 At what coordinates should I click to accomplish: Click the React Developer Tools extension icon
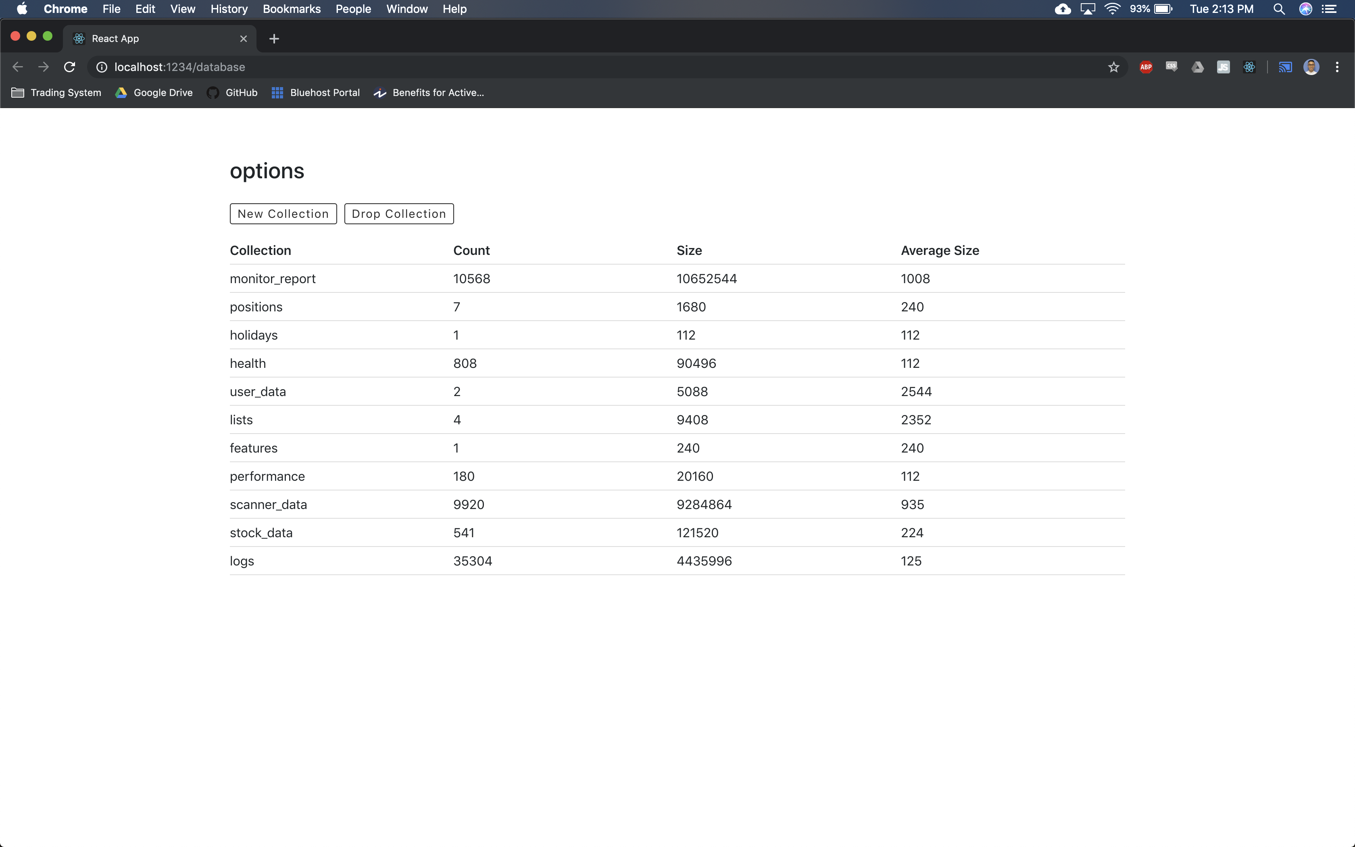(1249, 67)
